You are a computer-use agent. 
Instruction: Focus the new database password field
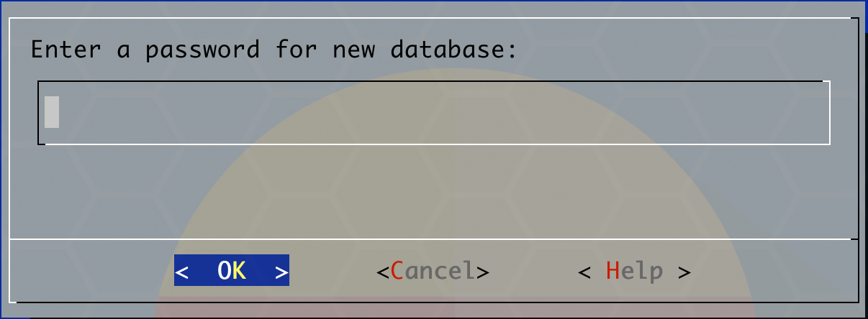434,113
